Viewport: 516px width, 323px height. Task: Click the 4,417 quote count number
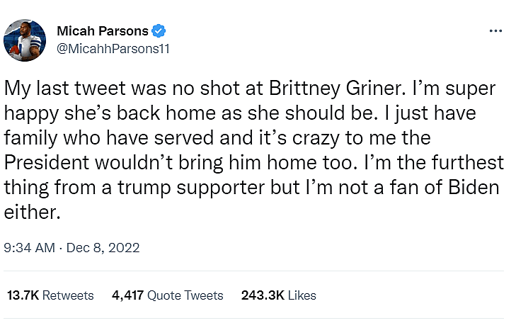(128, 295)
